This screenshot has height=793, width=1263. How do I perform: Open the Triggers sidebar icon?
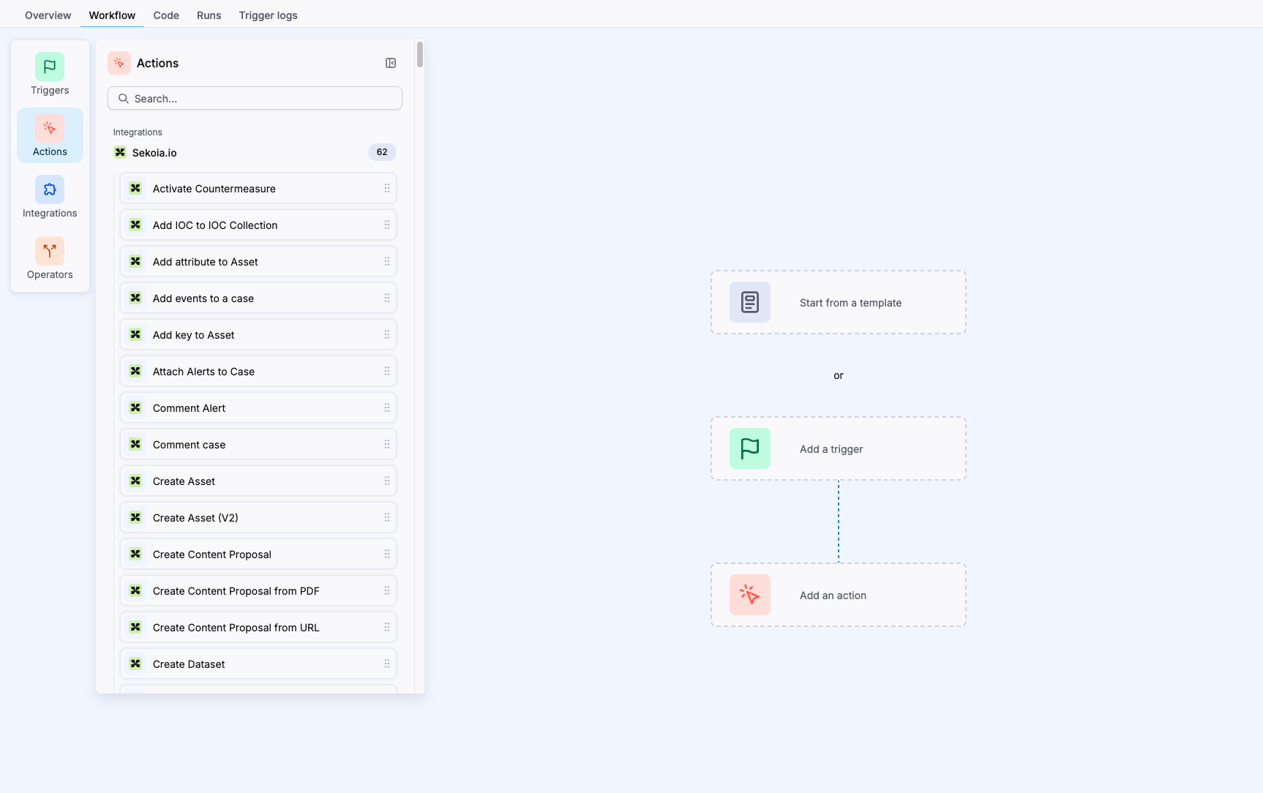[x=50, y=67]
